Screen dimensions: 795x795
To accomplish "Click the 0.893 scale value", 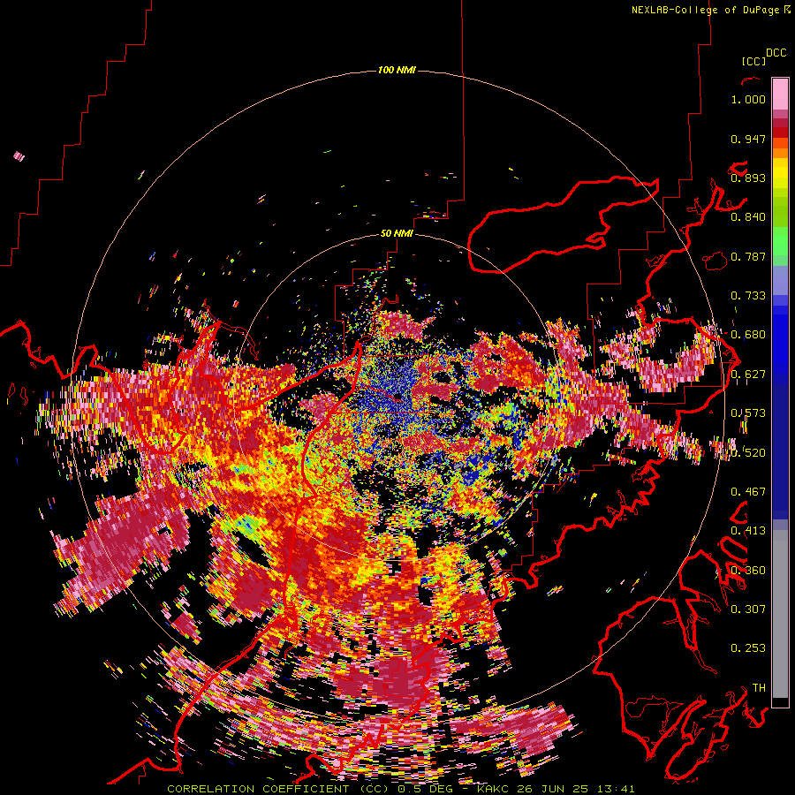I will tap(748, 178).
